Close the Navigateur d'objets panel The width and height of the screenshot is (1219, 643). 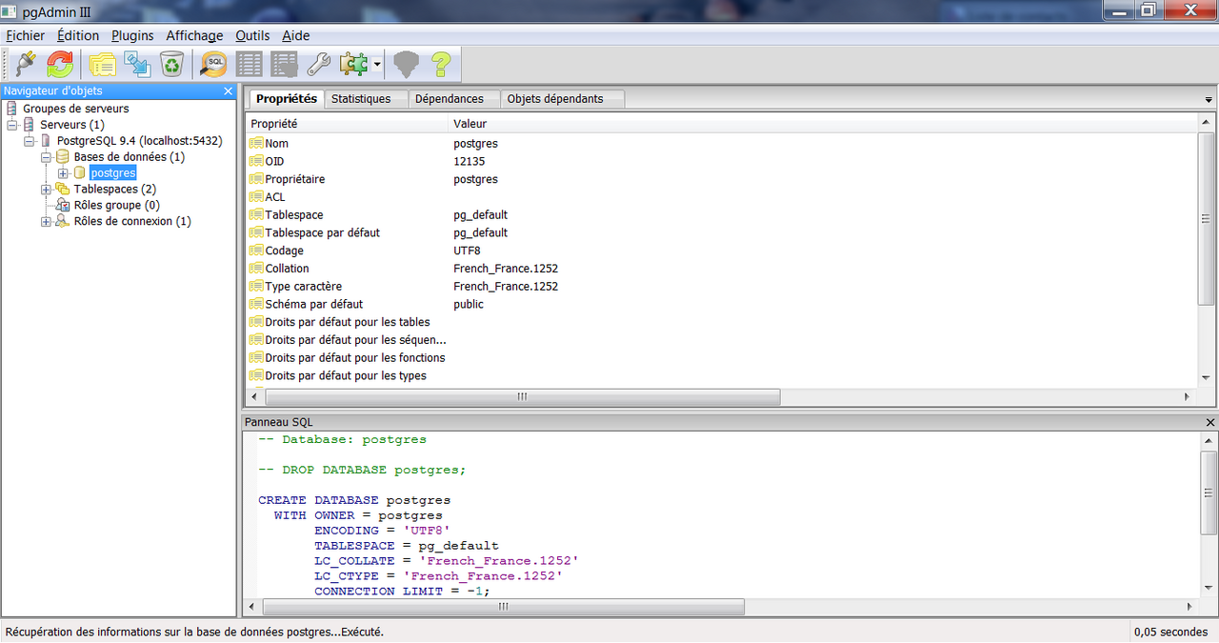[x=228, y=90]
